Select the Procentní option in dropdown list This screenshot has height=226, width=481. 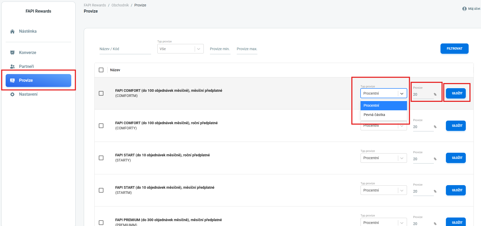384,106
